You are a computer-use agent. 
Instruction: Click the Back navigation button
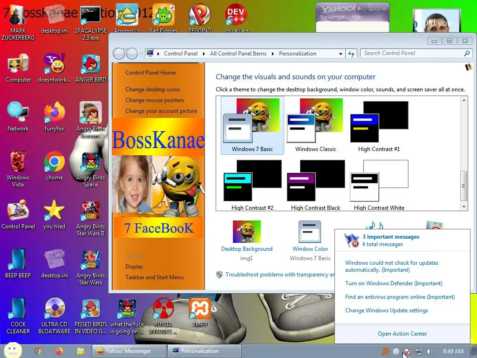pyautogui.click(x=119, y=54)
